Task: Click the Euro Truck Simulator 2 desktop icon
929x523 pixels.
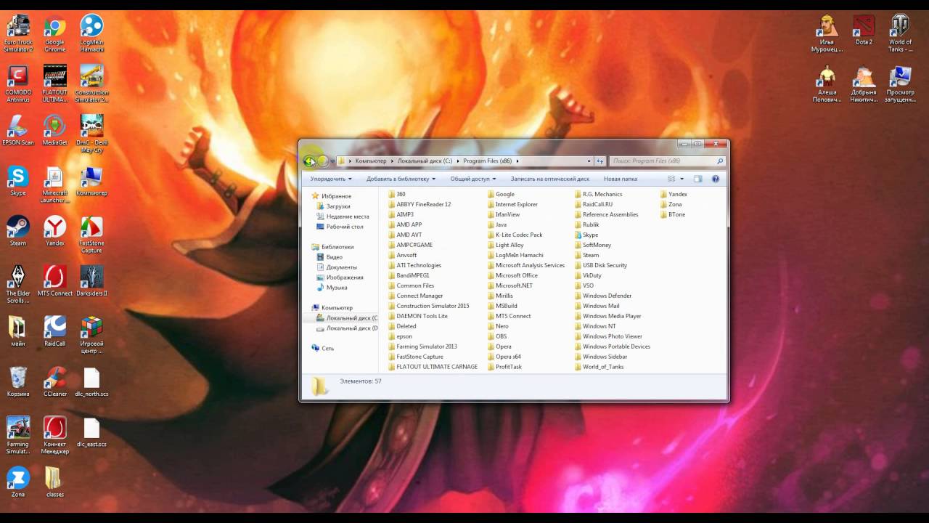Action: 17,34
